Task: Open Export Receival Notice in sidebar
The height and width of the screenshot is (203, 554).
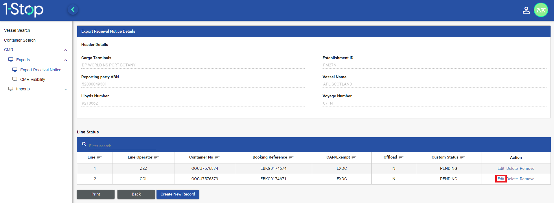Action: pyautogui.click(x=41, y=70)
